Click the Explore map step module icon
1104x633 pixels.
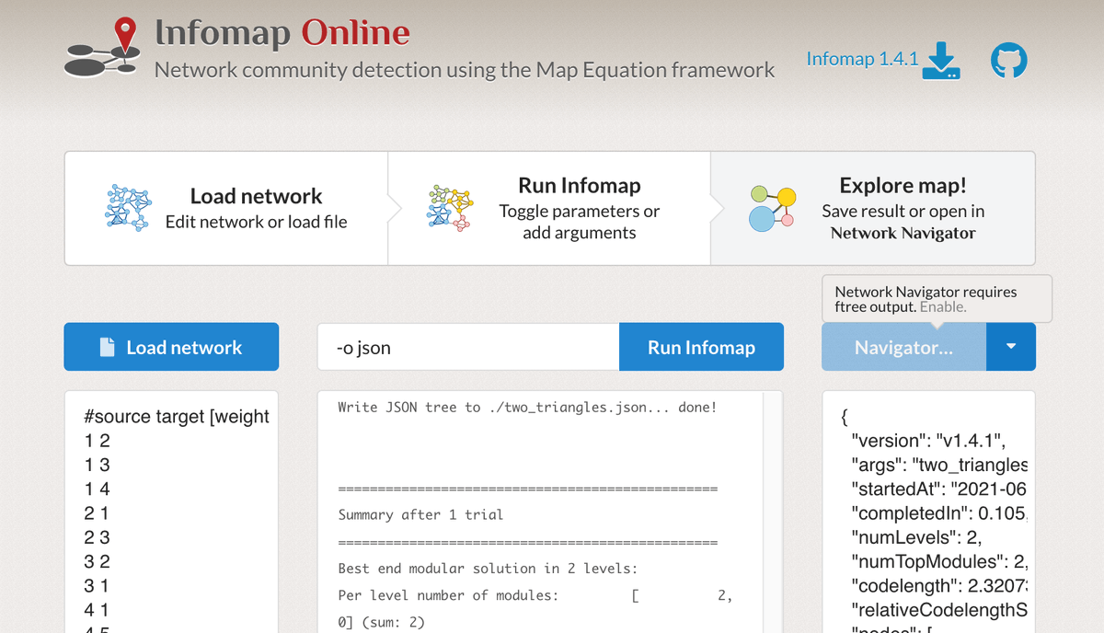pyautogui.click(x=772, y=208)
